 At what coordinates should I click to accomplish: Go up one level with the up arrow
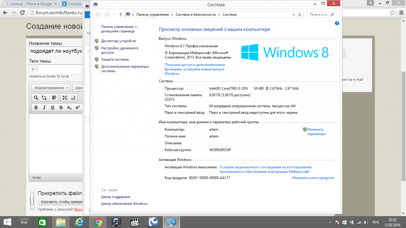[120, 15]
